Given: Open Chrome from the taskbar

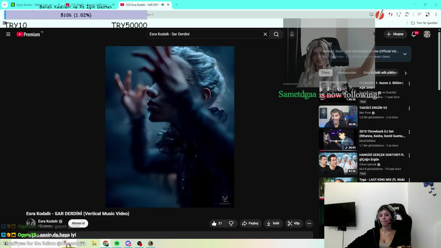Looking at the screenshot, I should (x=106, y=244).
